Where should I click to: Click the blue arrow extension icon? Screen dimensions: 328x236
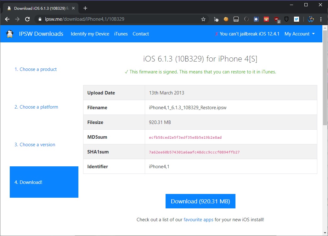(x=256, y=19)
